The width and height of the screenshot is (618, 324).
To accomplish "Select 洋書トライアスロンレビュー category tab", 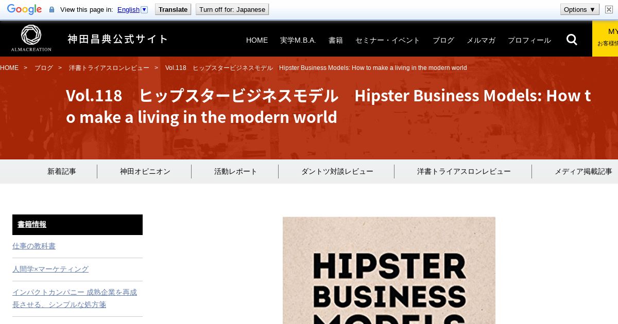I will [464, 171].
